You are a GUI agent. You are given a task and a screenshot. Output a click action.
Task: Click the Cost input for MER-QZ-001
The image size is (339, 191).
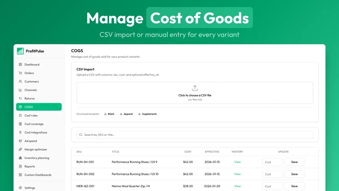tap(272, 186)
